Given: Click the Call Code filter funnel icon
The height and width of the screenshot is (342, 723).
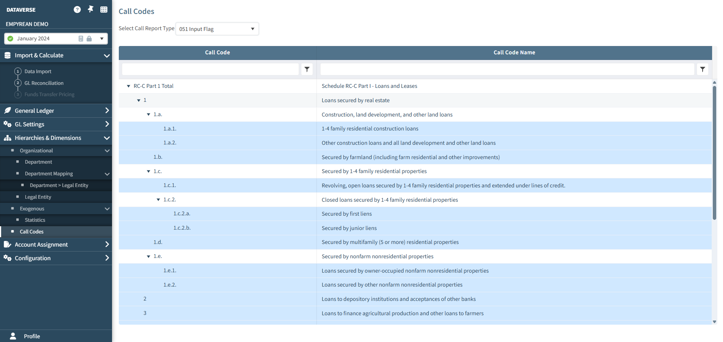Looking at the screenshot, I should click(307, 69).
